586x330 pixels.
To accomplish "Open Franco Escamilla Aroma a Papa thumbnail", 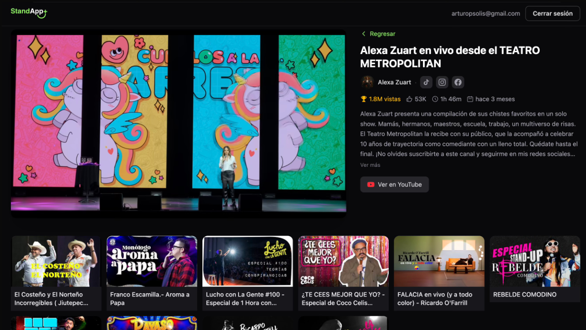I will click(x=152, y=261).
